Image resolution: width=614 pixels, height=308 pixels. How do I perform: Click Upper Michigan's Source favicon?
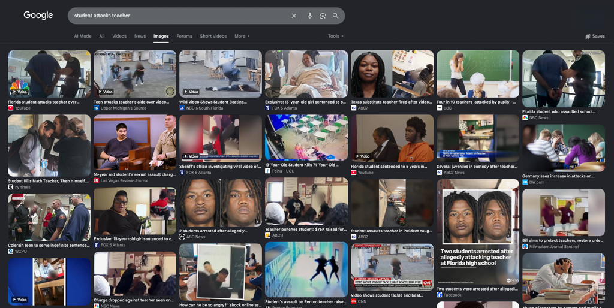pyautogui.click(x=97, y=108)
